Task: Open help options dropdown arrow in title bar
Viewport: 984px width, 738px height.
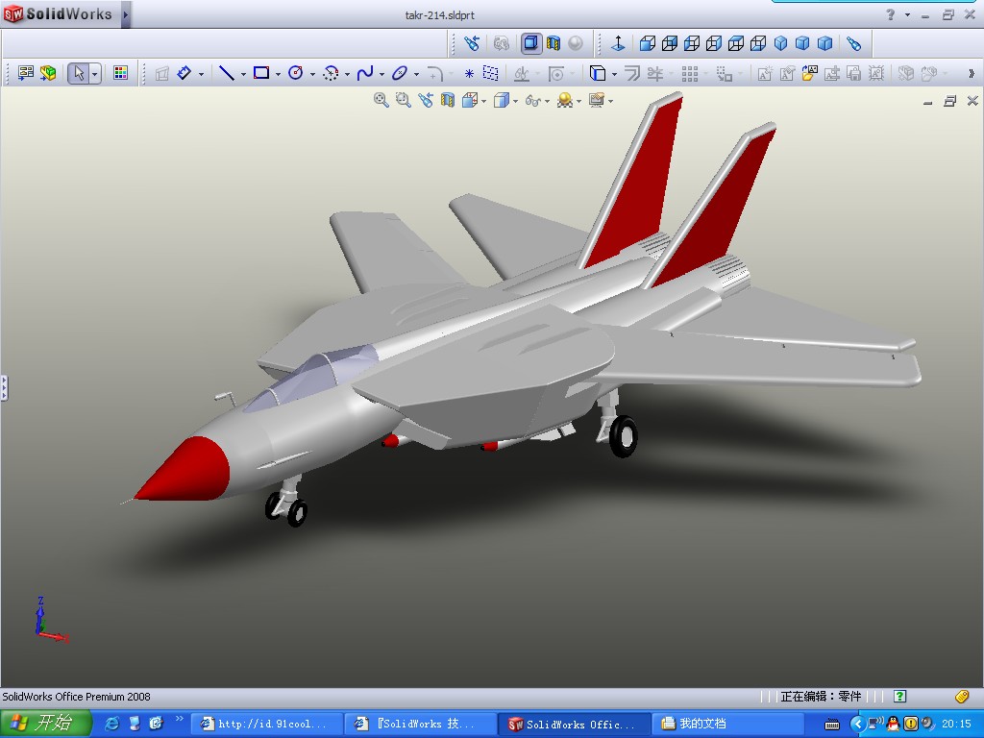Action: pos(907,14)
